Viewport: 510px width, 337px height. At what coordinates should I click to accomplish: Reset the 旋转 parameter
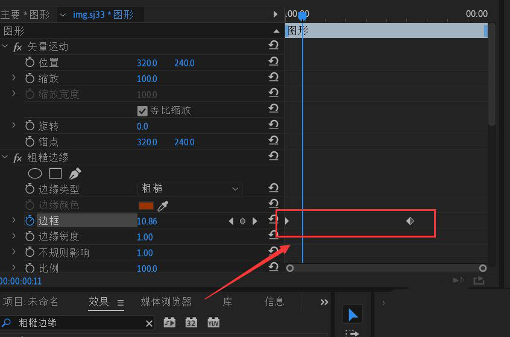(x=274, y=124)
